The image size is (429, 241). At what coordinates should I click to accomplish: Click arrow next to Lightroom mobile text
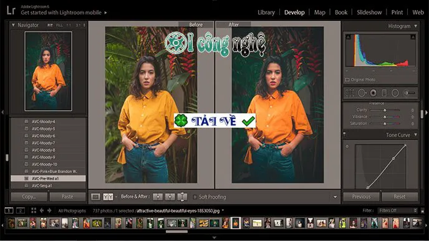(x=105, y=12)
